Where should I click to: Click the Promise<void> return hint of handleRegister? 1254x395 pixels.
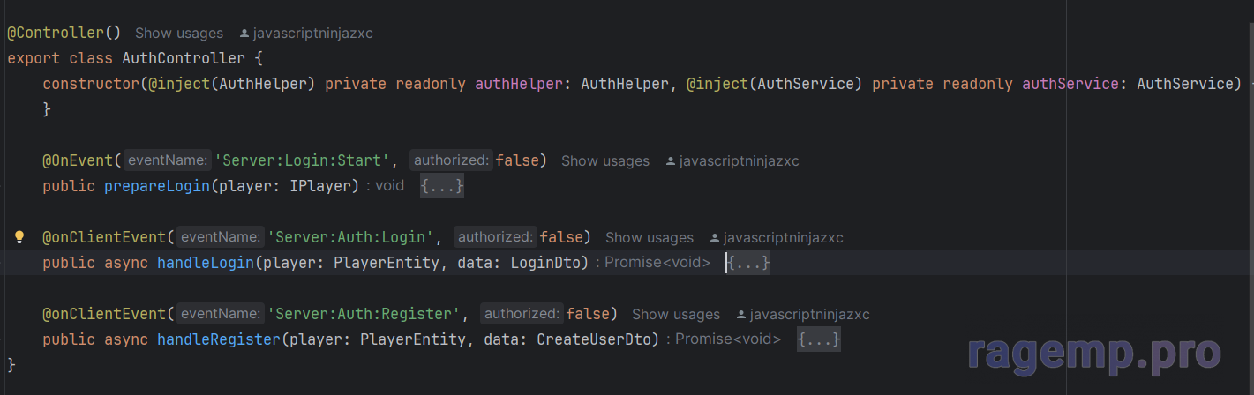pos(728,339)
